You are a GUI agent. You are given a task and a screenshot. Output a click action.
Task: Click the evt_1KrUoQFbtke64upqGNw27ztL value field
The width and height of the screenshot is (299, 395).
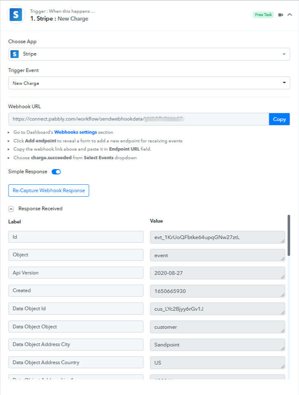pos(217,237)
